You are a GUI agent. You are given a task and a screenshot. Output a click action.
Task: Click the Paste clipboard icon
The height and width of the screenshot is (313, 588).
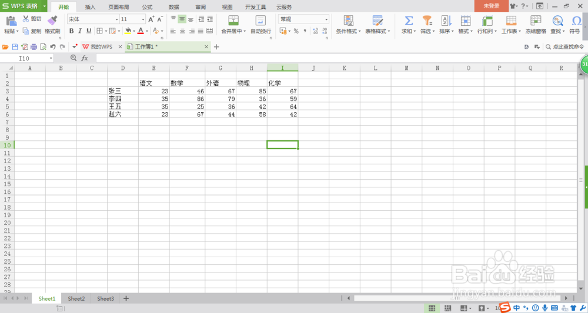[11, 21]
